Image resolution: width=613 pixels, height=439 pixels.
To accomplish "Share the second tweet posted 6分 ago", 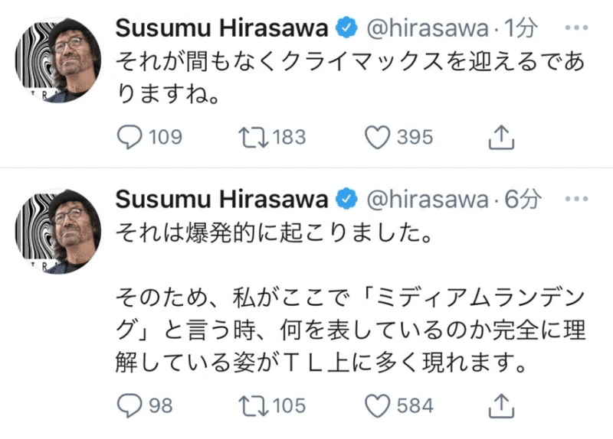I will (x=500, y=405).
